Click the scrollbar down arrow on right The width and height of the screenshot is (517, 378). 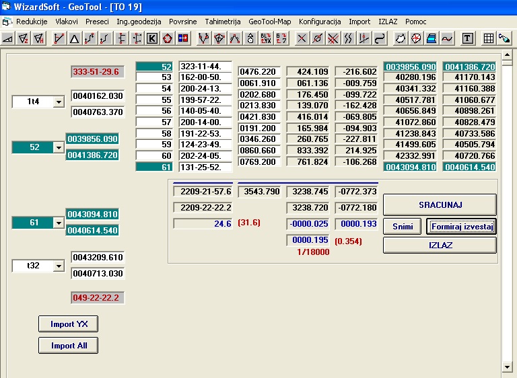click(x=508, y=367)
